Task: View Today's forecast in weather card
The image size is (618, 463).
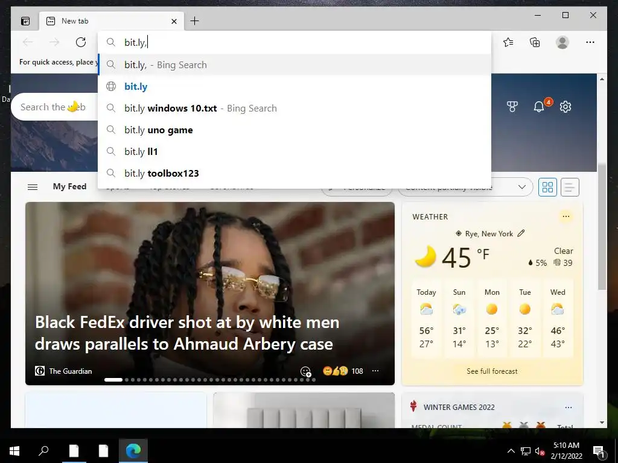Action: pos(427,320)
